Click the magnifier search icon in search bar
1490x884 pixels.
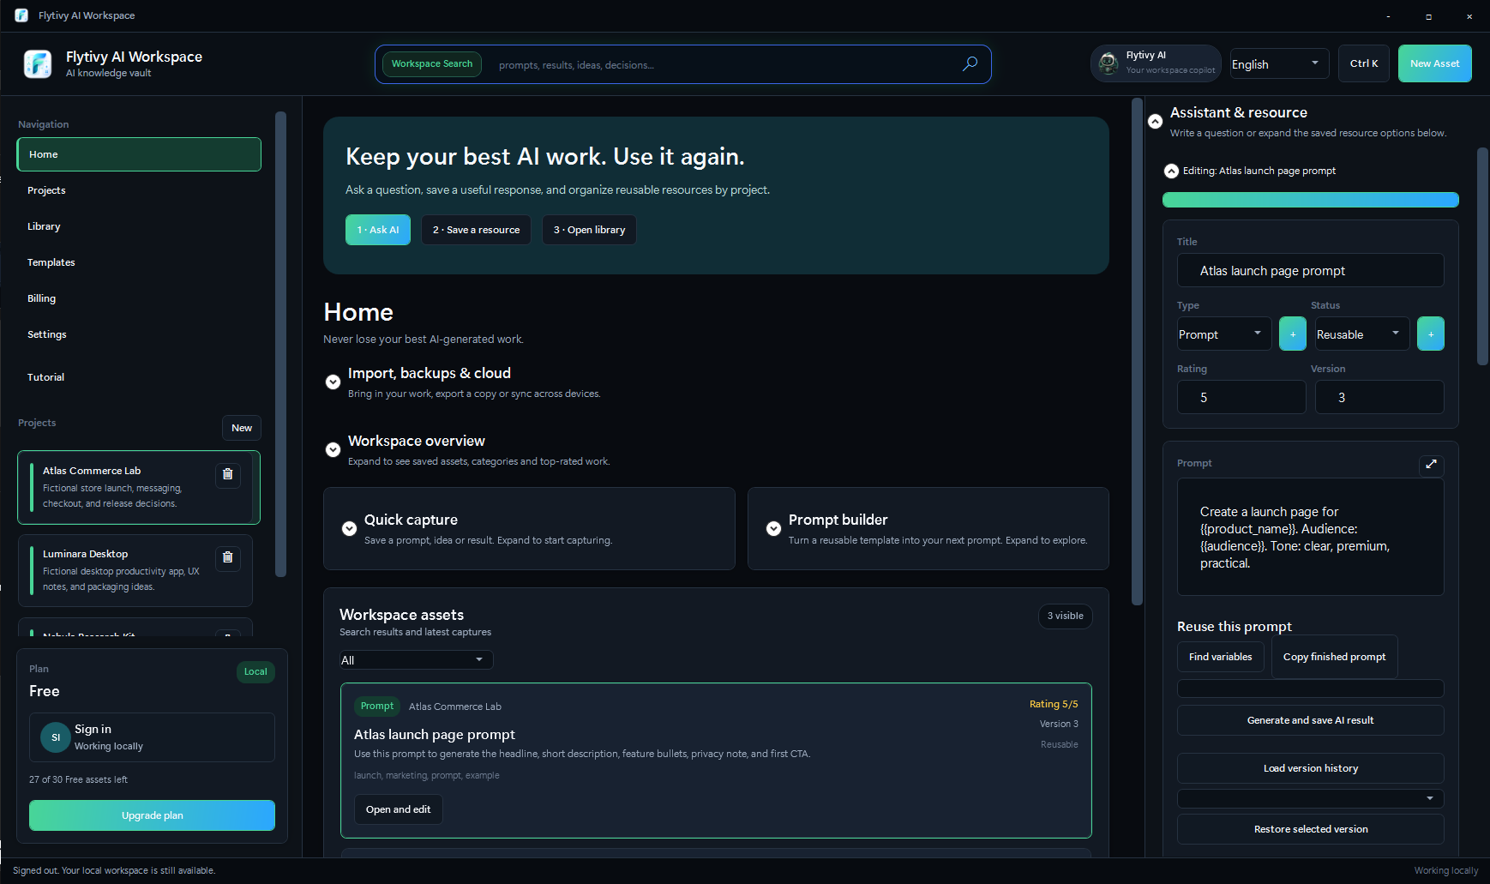click(x=970, y=63)
